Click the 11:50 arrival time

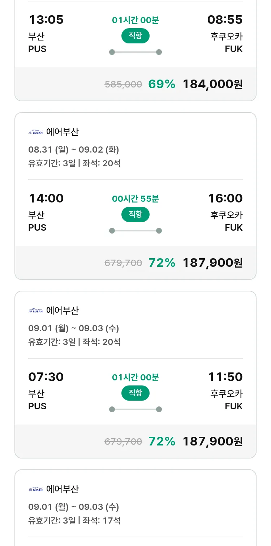click(x=225, y=377)
